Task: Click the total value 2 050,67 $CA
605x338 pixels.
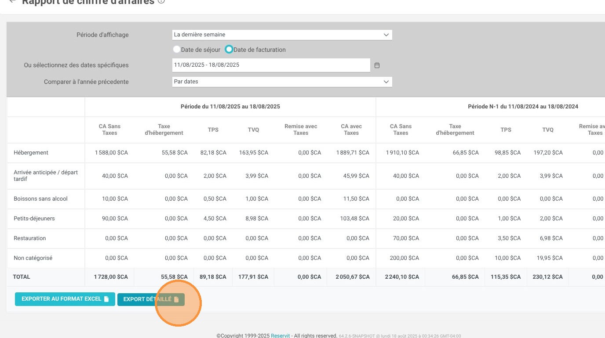Action: (x=353, y=277)
